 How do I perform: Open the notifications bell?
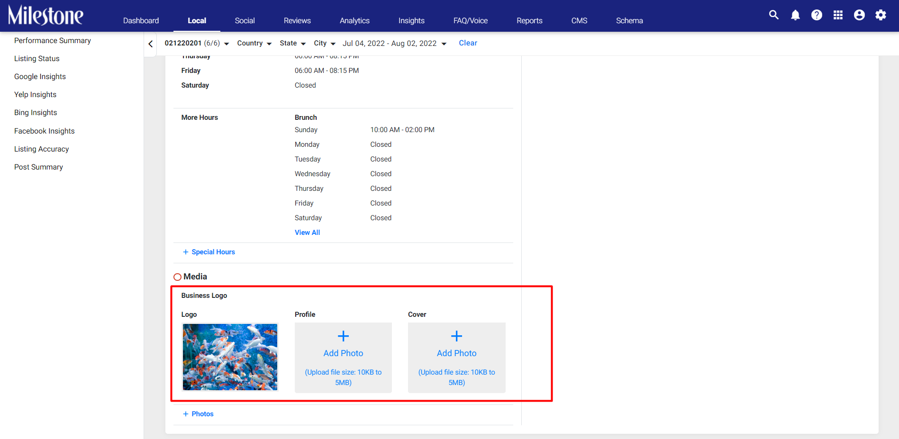pos(795,15)
